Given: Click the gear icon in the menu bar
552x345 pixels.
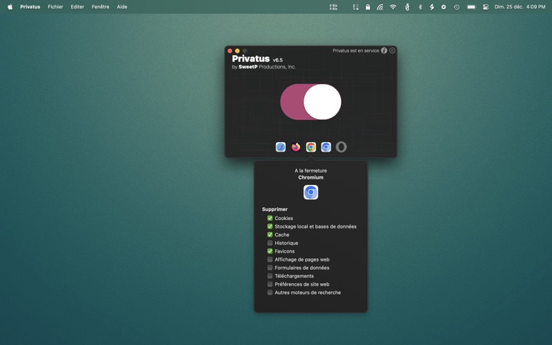Looking at the screenshot, I should click(444, 7).
